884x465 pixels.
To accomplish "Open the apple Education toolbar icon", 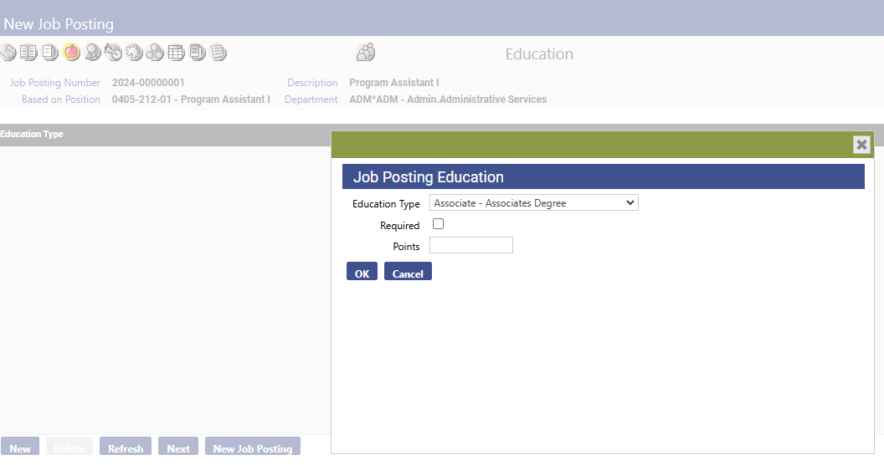I will [x=71, y=53].
